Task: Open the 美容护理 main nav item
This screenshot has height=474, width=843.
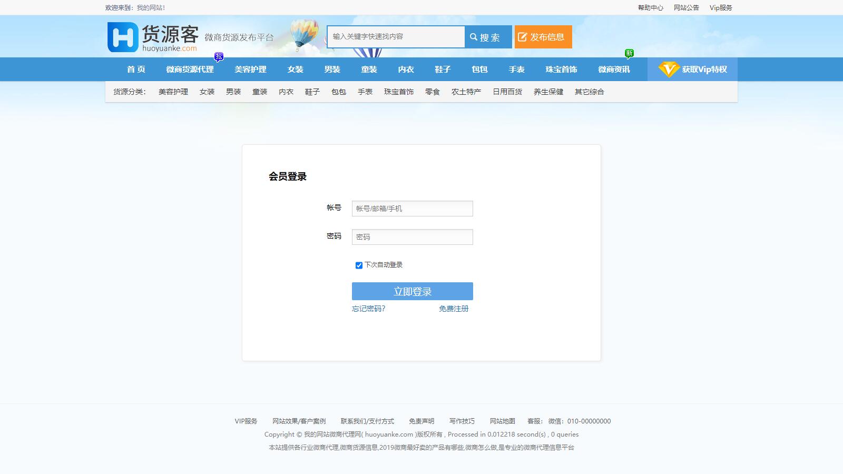Action: [x=250, y=70]
